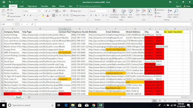Viewport: 193px width, 108px height.
Task: Apply the Fill Color bucket
Action: pos(43,16)
